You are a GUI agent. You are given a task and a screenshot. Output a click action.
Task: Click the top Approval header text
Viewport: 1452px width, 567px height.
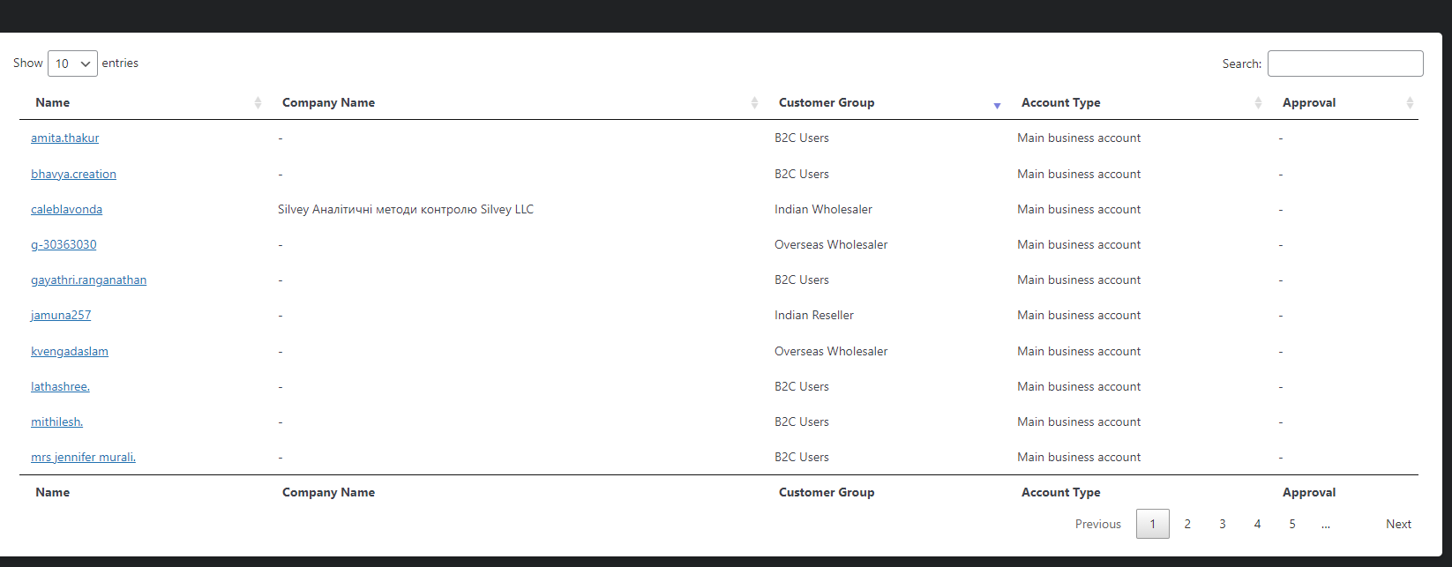point(1309,103)
